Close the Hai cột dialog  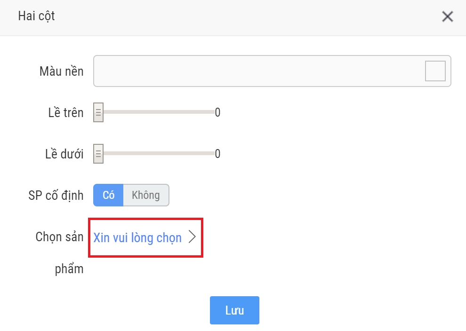447,17
